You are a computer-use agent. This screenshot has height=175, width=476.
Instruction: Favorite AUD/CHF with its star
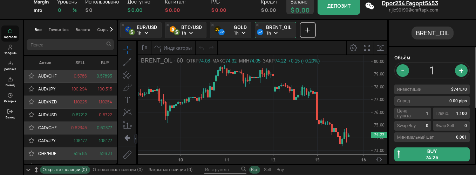(x=31, y=76)
